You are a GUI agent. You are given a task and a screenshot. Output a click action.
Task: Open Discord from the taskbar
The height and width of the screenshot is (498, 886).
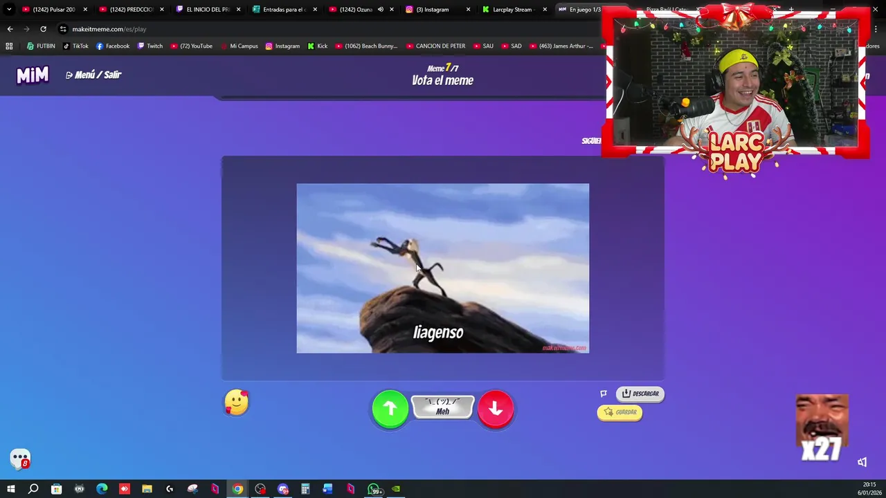283,489
